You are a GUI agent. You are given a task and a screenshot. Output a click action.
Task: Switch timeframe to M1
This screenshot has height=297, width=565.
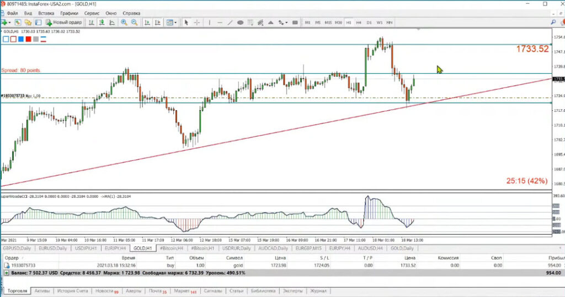[307, 23]
